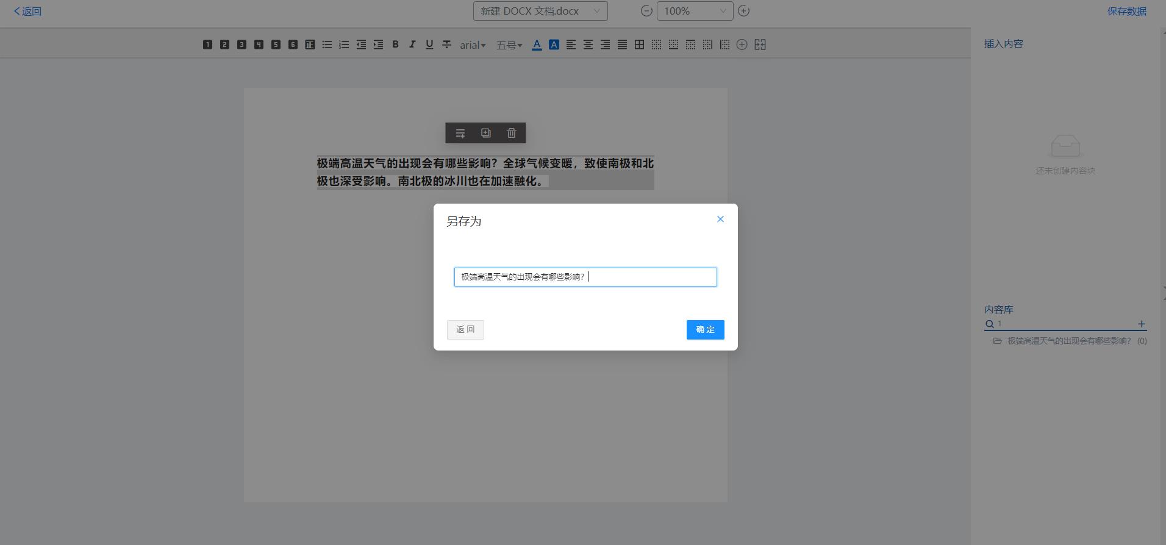Apply strikethrough formatting
This screenshot has width=1166, height=545.
(446, 45)
